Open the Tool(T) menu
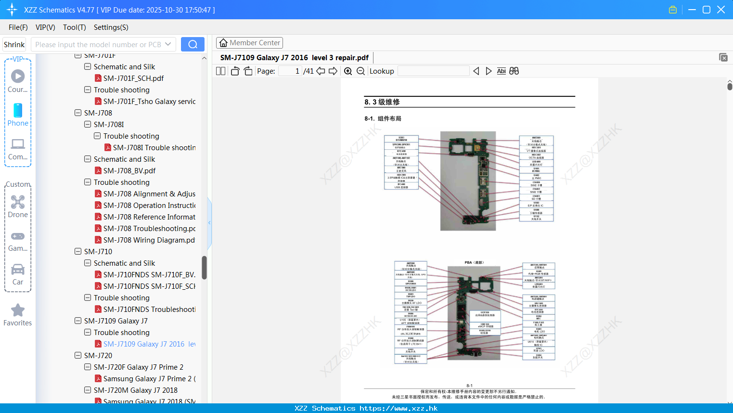This screenshot has height=413, width=733. pyautogui.click(x=75, y=27)
